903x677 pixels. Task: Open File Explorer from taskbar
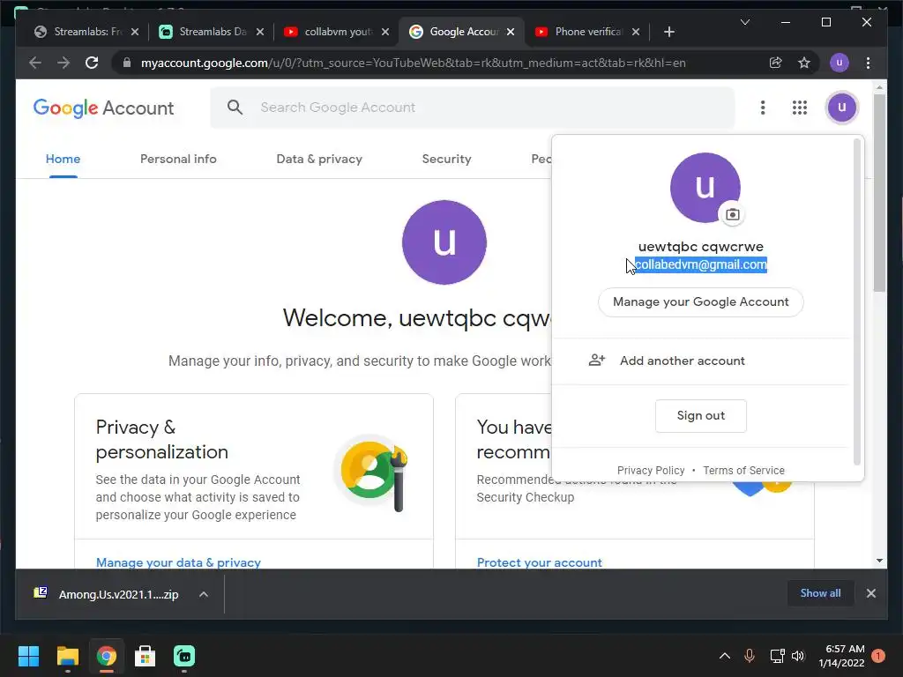coord(67,656)
